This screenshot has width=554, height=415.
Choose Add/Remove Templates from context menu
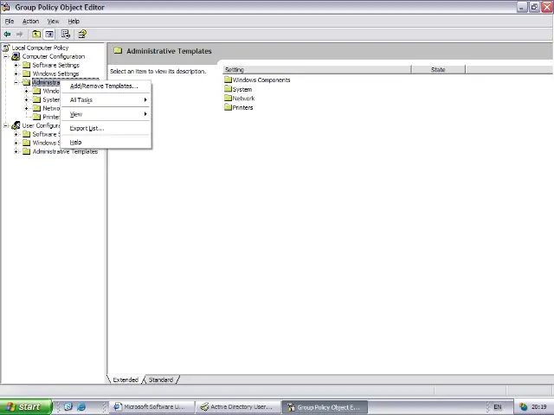click(106, 86)
